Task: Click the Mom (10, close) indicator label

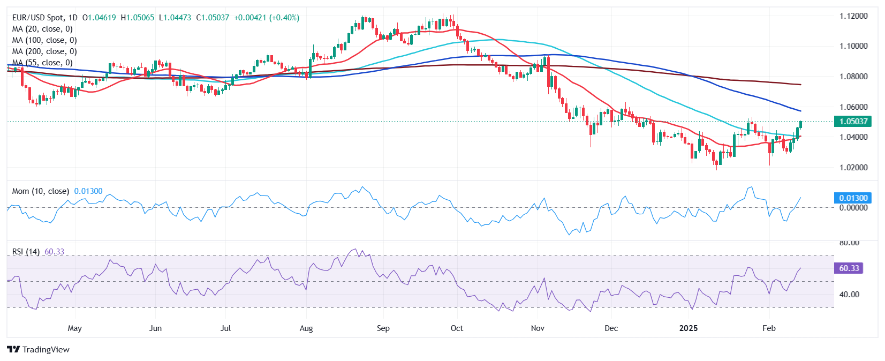Action: [41, 191]
